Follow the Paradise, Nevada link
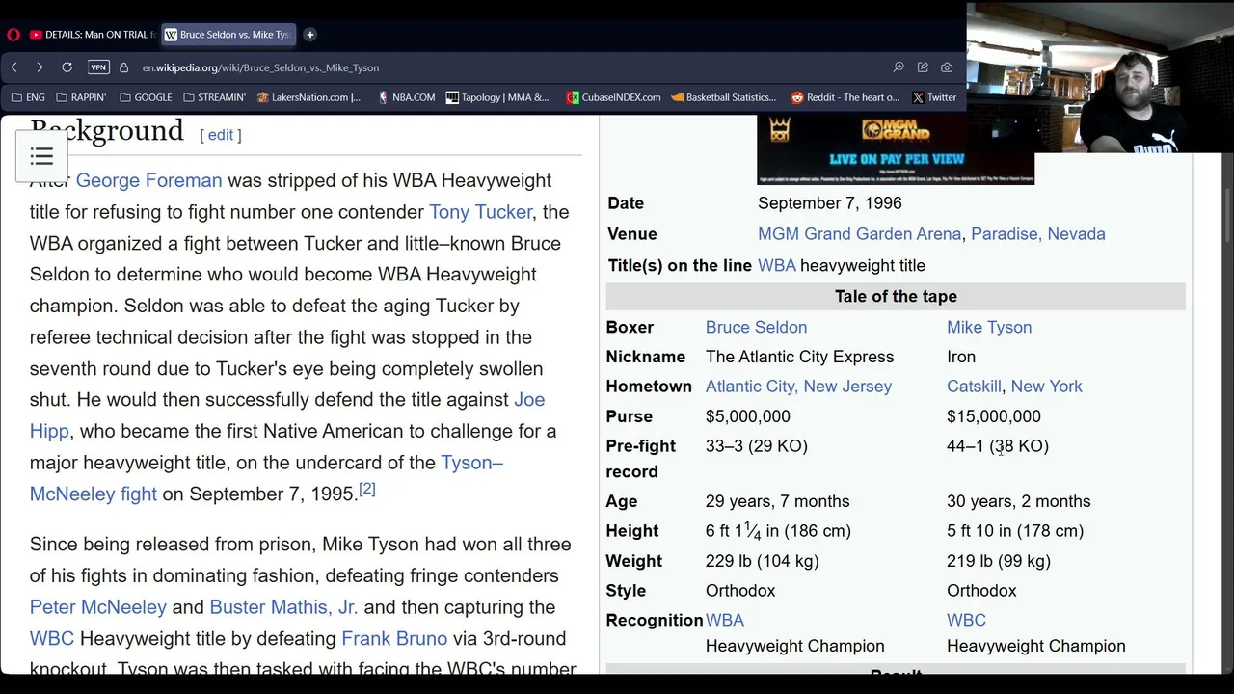Screen dimensions: 1234x694 click(1038, 234)
